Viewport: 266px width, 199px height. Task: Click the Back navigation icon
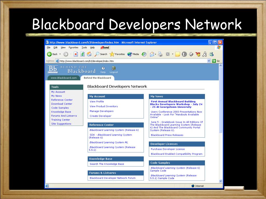point(49,54)
